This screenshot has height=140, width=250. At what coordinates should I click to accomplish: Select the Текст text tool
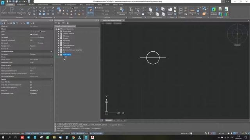click(x=131, y=10)
